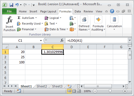The width and height of the screenshot is (134, 96).
Task: Open the Sheet3 worksheet tab
Action: tap(57, 86)
